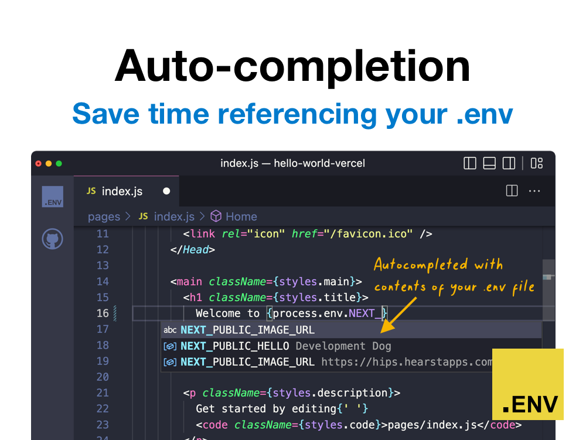The image size is (586, 440).
Task: Open the editor more actions ellipsis menu
Action: pos(534,190)
